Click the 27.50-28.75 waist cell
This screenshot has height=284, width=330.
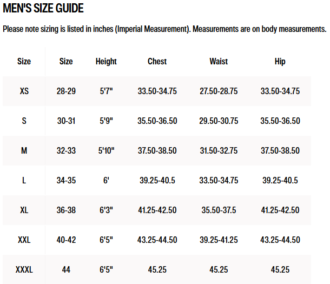click(x=219, y=91)
